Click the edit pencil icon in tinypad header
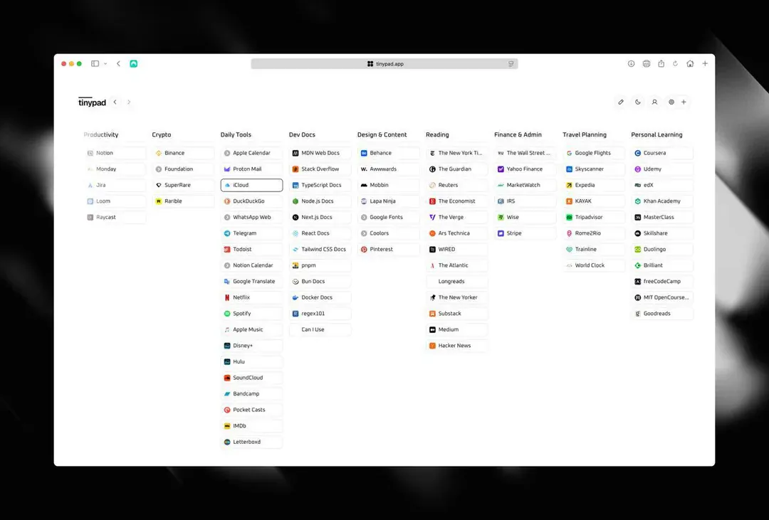The height and width of the screenshot is (520, 769). (x=621, y=102)
